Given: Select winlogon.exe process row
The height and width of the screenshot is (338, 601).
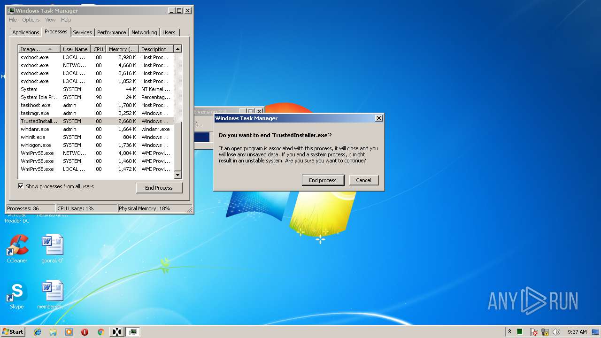Looking at the screenshot, I should [x=96, y=145].
